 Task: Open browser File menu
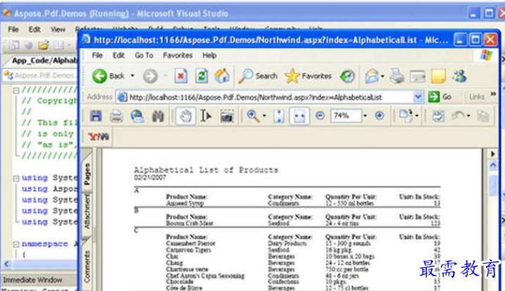click(x=97, y=56)
